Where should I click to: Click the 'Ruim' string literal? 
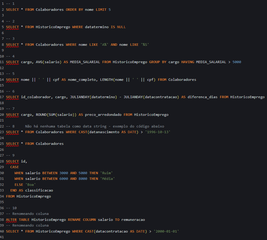tap(106, 173)
